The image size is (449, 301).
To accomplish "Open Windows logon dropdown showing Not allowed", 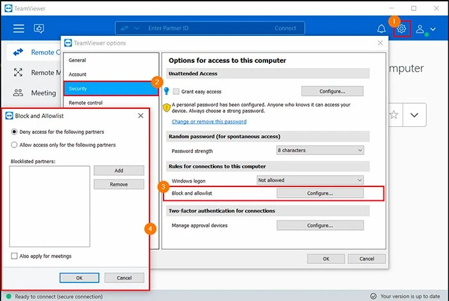I will point(310,180).
